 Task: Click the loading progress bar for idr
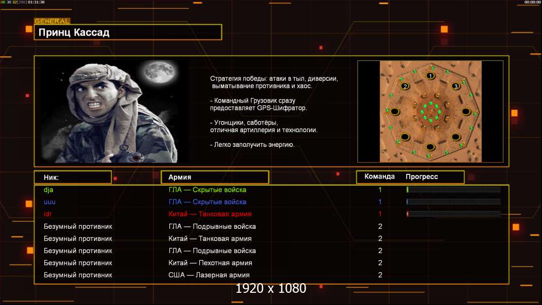[x=454, y=214]
